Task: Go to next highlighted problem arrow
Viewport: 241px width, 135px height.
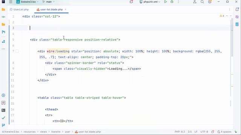Action: tap(231, 16)
